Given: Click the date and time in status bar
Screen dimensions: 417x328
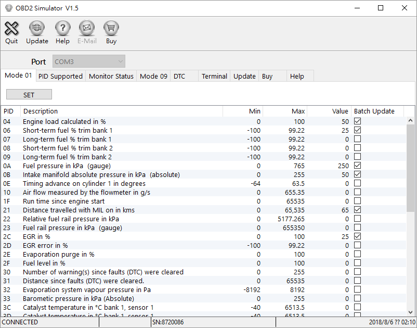Looking at the screenshot, I should click(392, 322).
